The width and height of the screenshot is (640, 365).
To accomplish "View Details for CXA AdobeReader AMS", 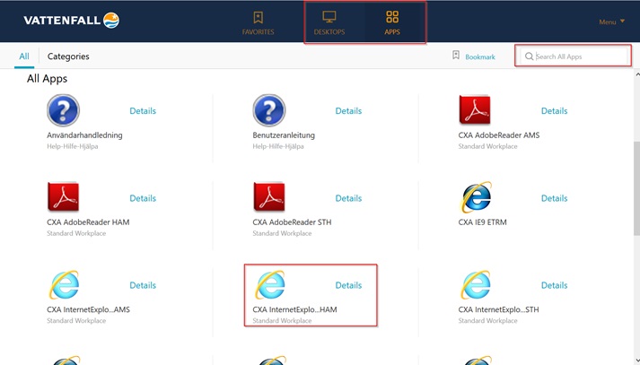I will pyautogui.click(x=555, y=111).
